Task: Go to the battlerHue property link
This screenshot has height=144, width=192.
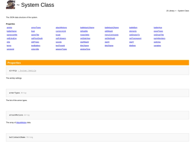Action: tap(158, 27)
